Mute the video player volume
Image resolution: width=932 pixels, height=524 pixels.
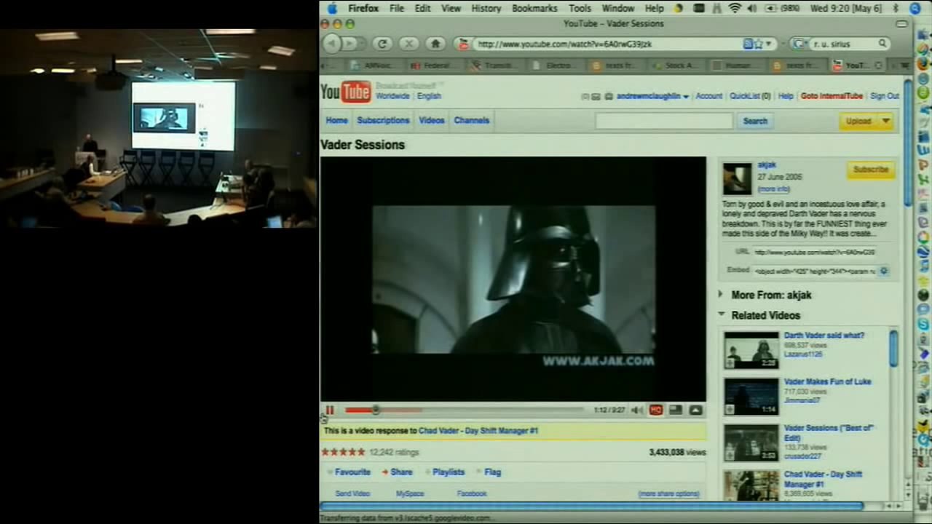pyautogui.click(x=637, y=410)
